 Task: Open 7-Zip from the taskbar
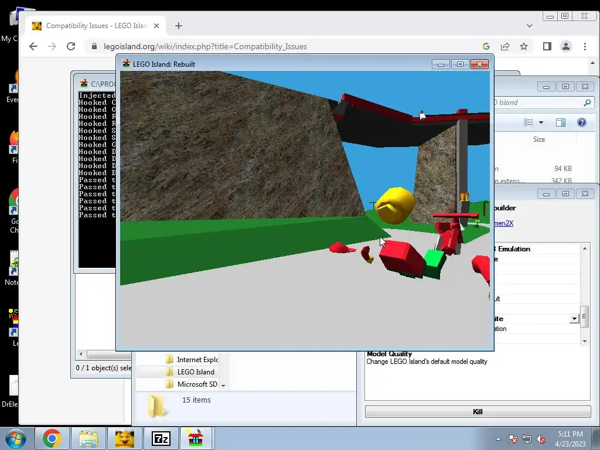[161, 438]
